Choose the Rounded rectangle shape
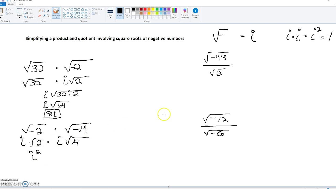The image size is (336, 189). click(79, 9)
